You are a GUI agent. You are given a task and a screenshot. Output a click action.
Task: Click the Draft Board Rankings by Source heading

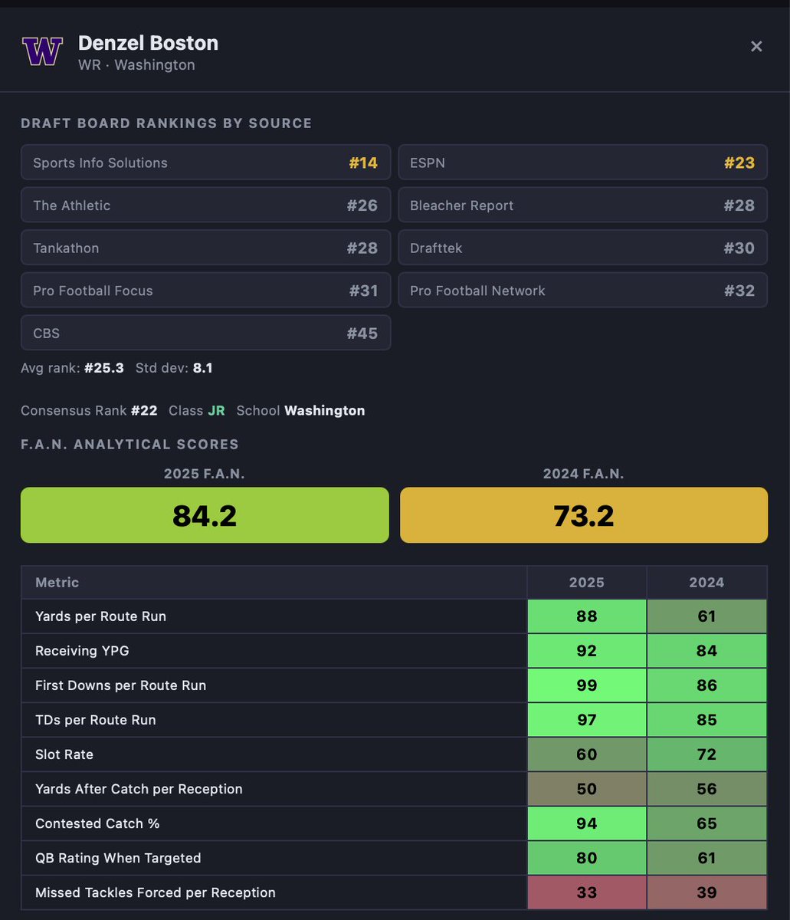coord(166,123)
